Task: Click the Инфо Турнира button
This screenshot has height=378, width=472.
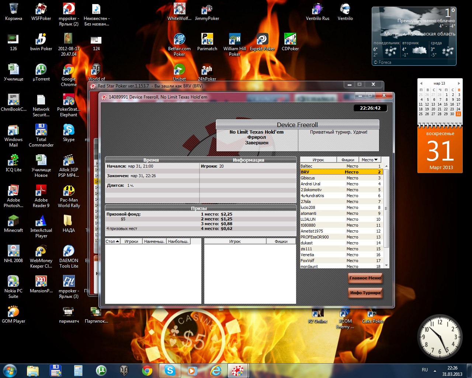Action: click(x=365, y=293)
